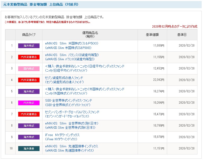Click 海外株式 badge in row 1
Image resolution: width=203 pixels, height=160 pixels.
29,46
